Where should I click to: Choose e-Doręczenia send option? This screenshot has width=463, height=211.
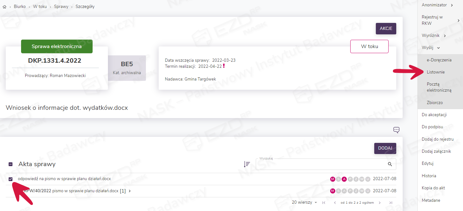click(439, 60)
